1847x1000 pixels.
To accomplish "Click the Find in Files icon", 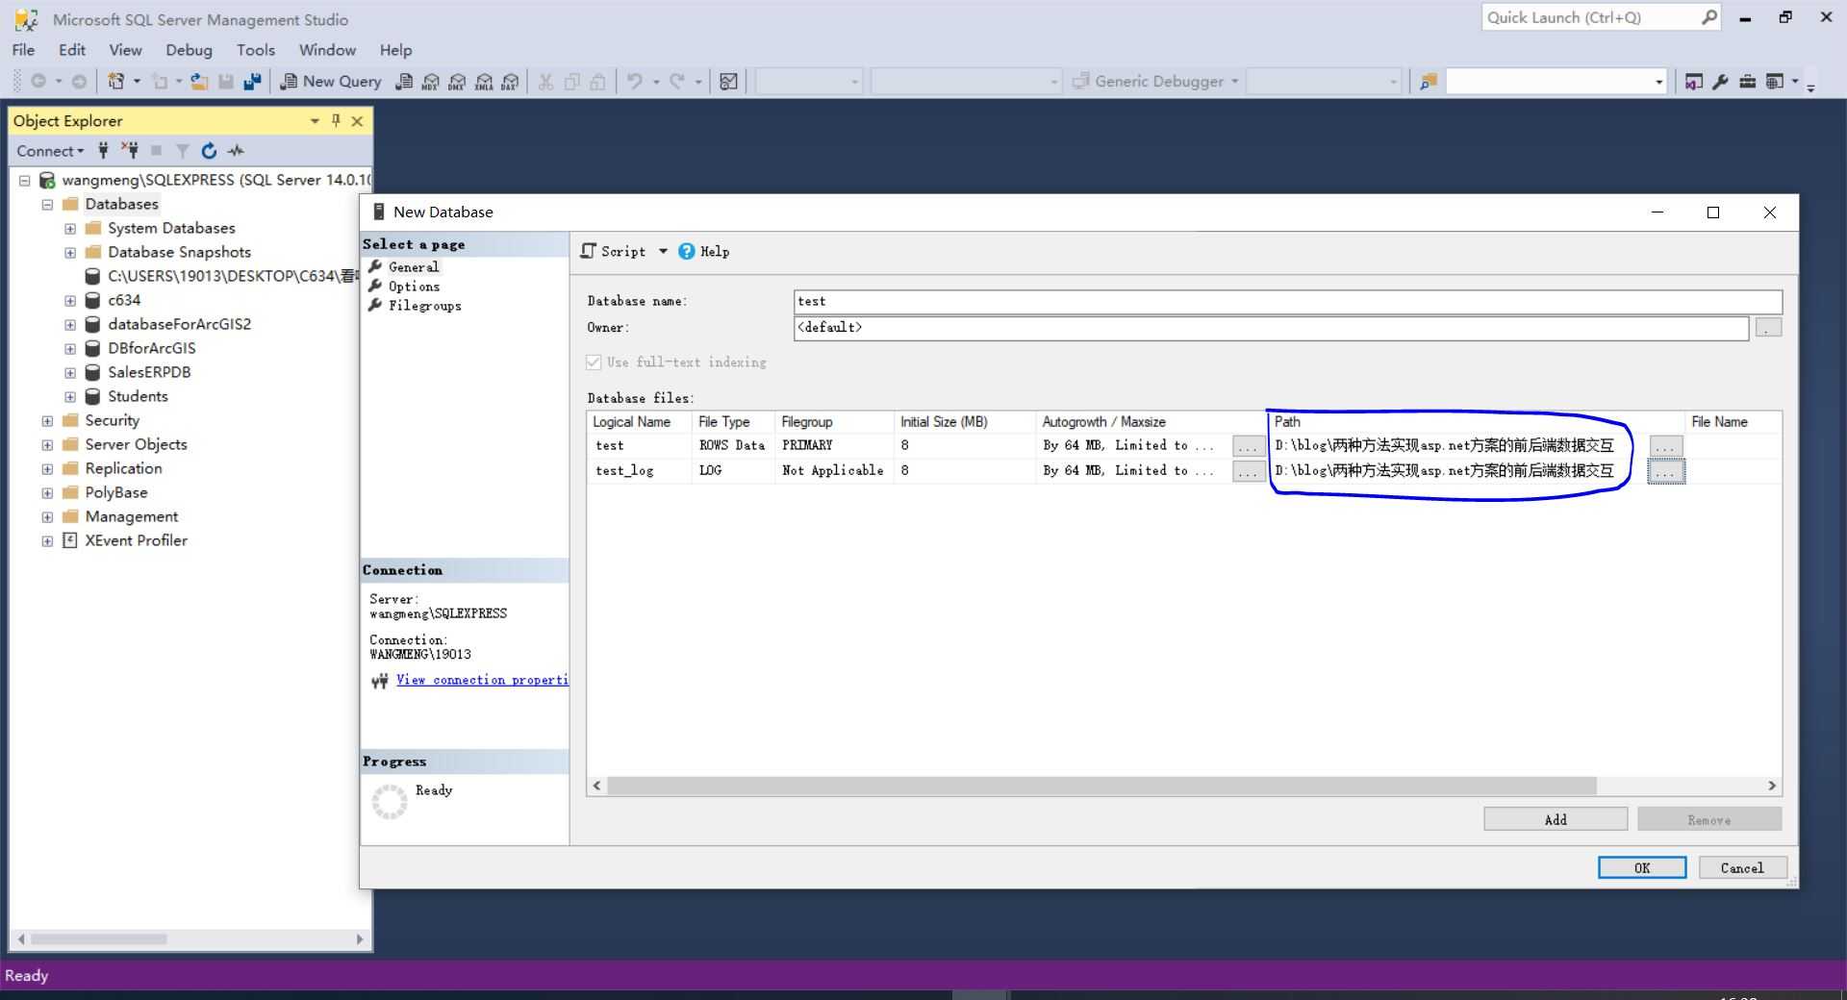I will point(1429,82).
